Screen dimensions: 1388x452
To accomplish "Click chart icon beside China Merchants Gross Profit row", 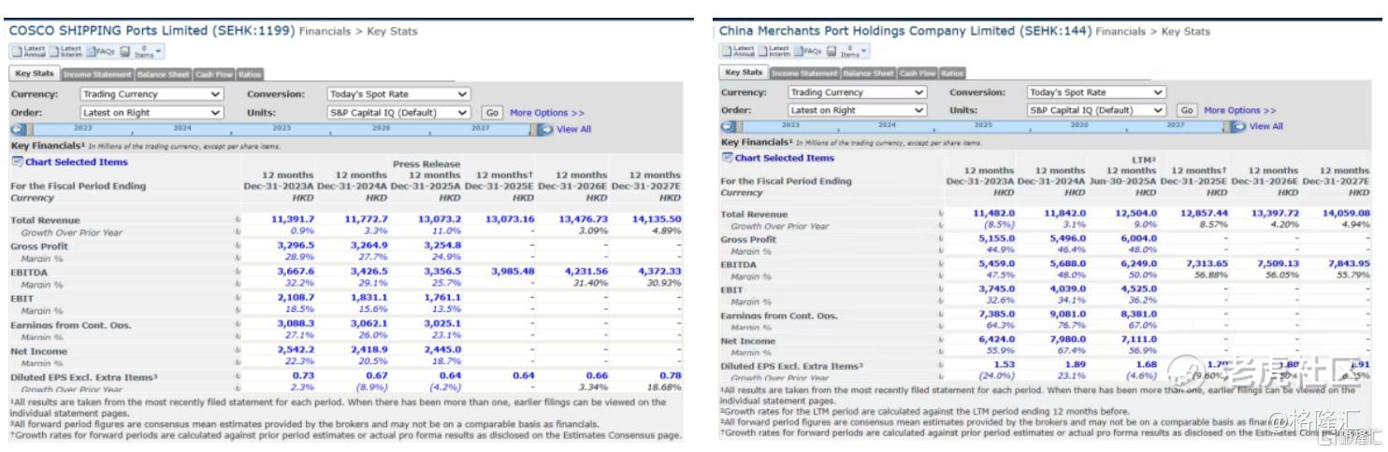I will 940,240.
